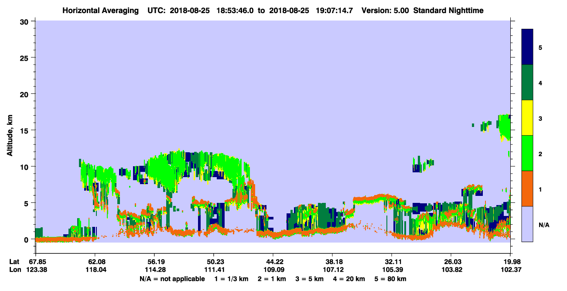Click the bright green level 2 colorbar segment
This screenshot has width=567, height=291.
pyautogui.click(x=527, y=153)
